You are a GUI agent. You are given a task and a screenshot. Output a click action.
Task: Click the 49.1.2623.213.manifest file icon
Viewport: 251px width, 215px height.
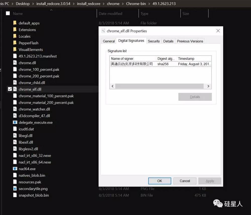[x=15, y=56]
